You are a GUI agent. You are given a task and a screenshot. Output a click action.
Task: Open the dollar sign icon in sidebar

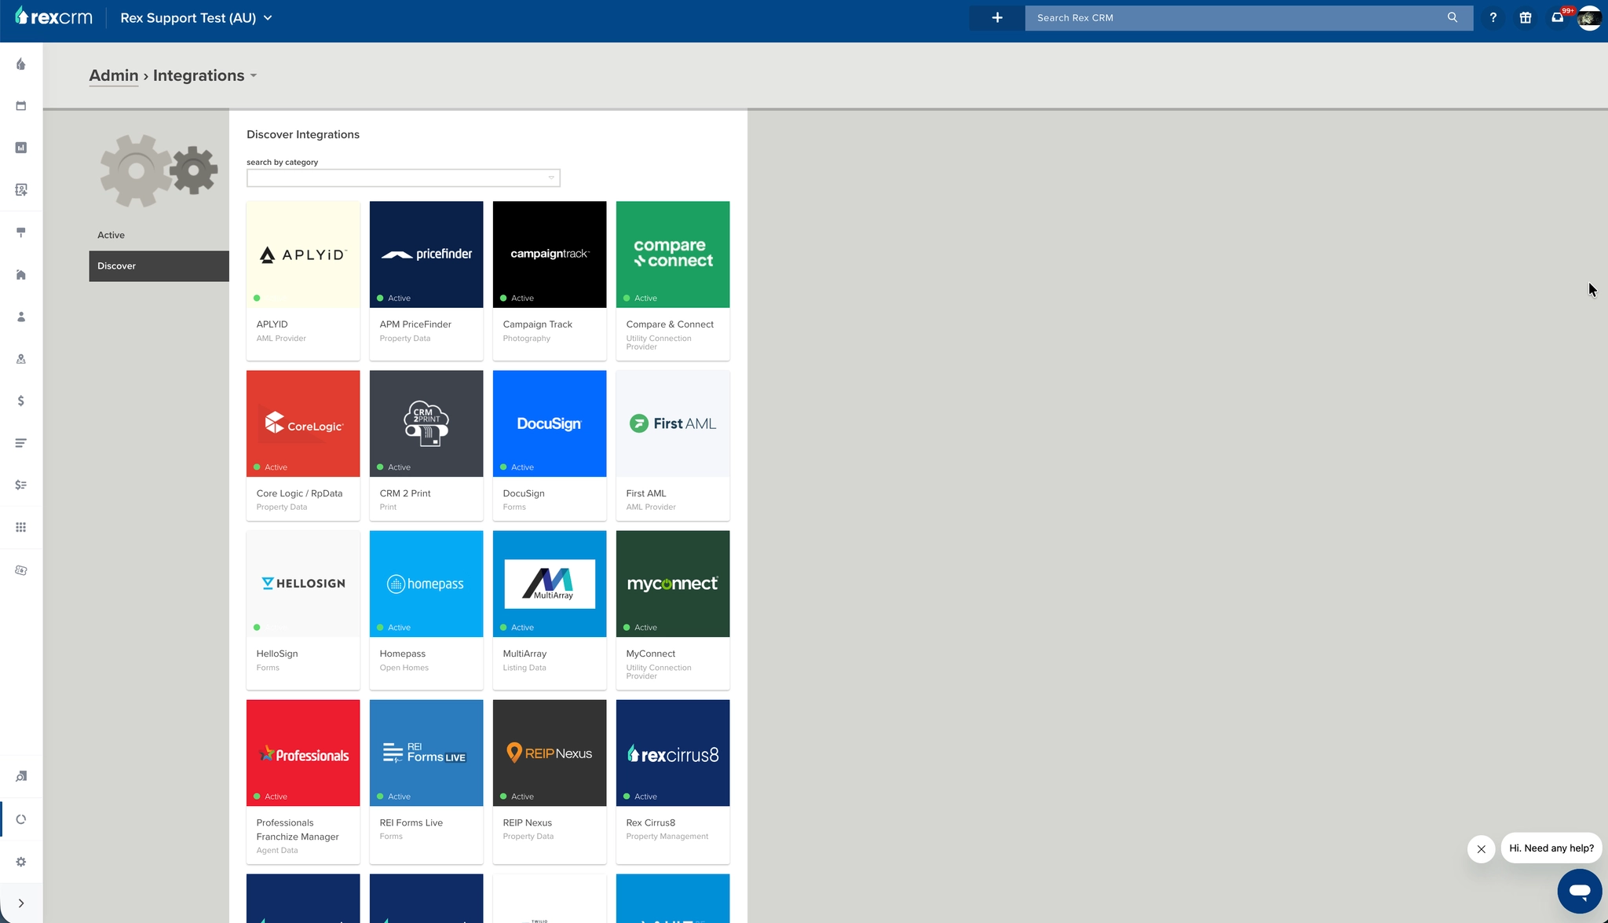(x=21, y=401)
